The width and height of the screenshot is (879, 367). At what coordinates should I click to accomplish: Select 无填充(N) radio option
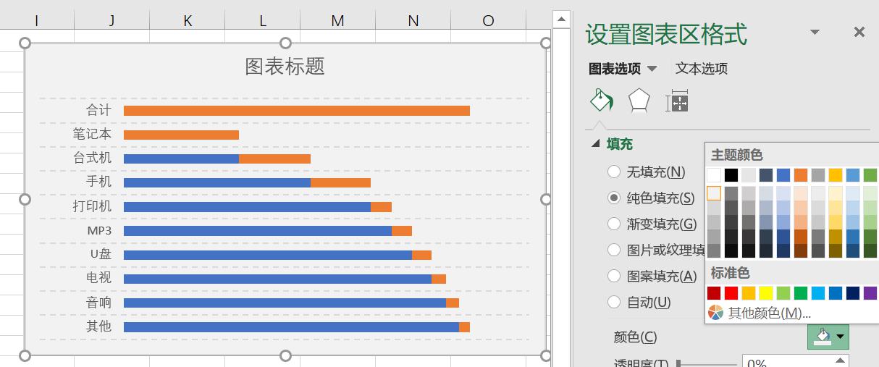coord(614,172)
